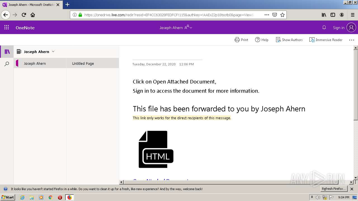Launch Internet Explorer from the taskbar
This screenshot has width=358, height=201.
tap(22, 197)
